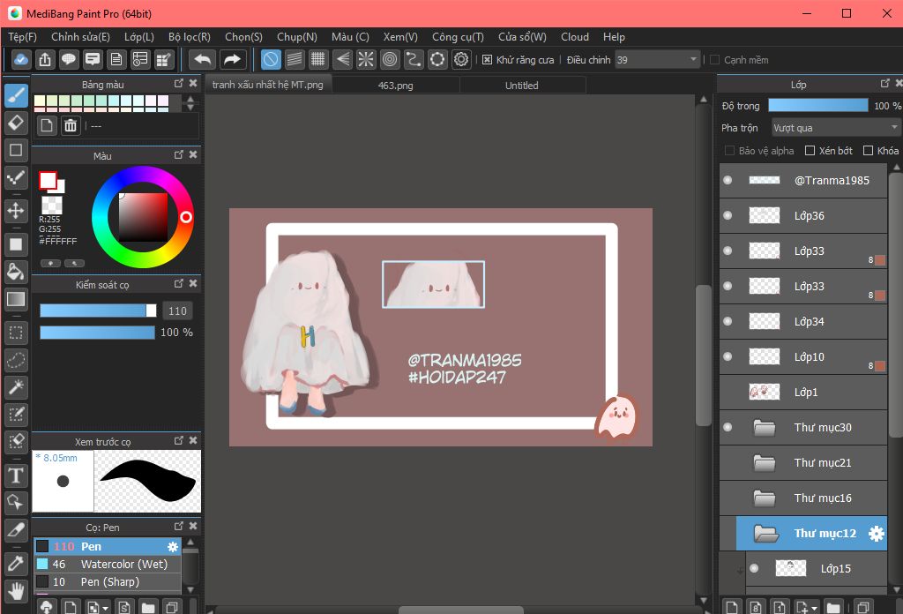
Task: Select the Eyedropper tool
Action: point(16,564)
